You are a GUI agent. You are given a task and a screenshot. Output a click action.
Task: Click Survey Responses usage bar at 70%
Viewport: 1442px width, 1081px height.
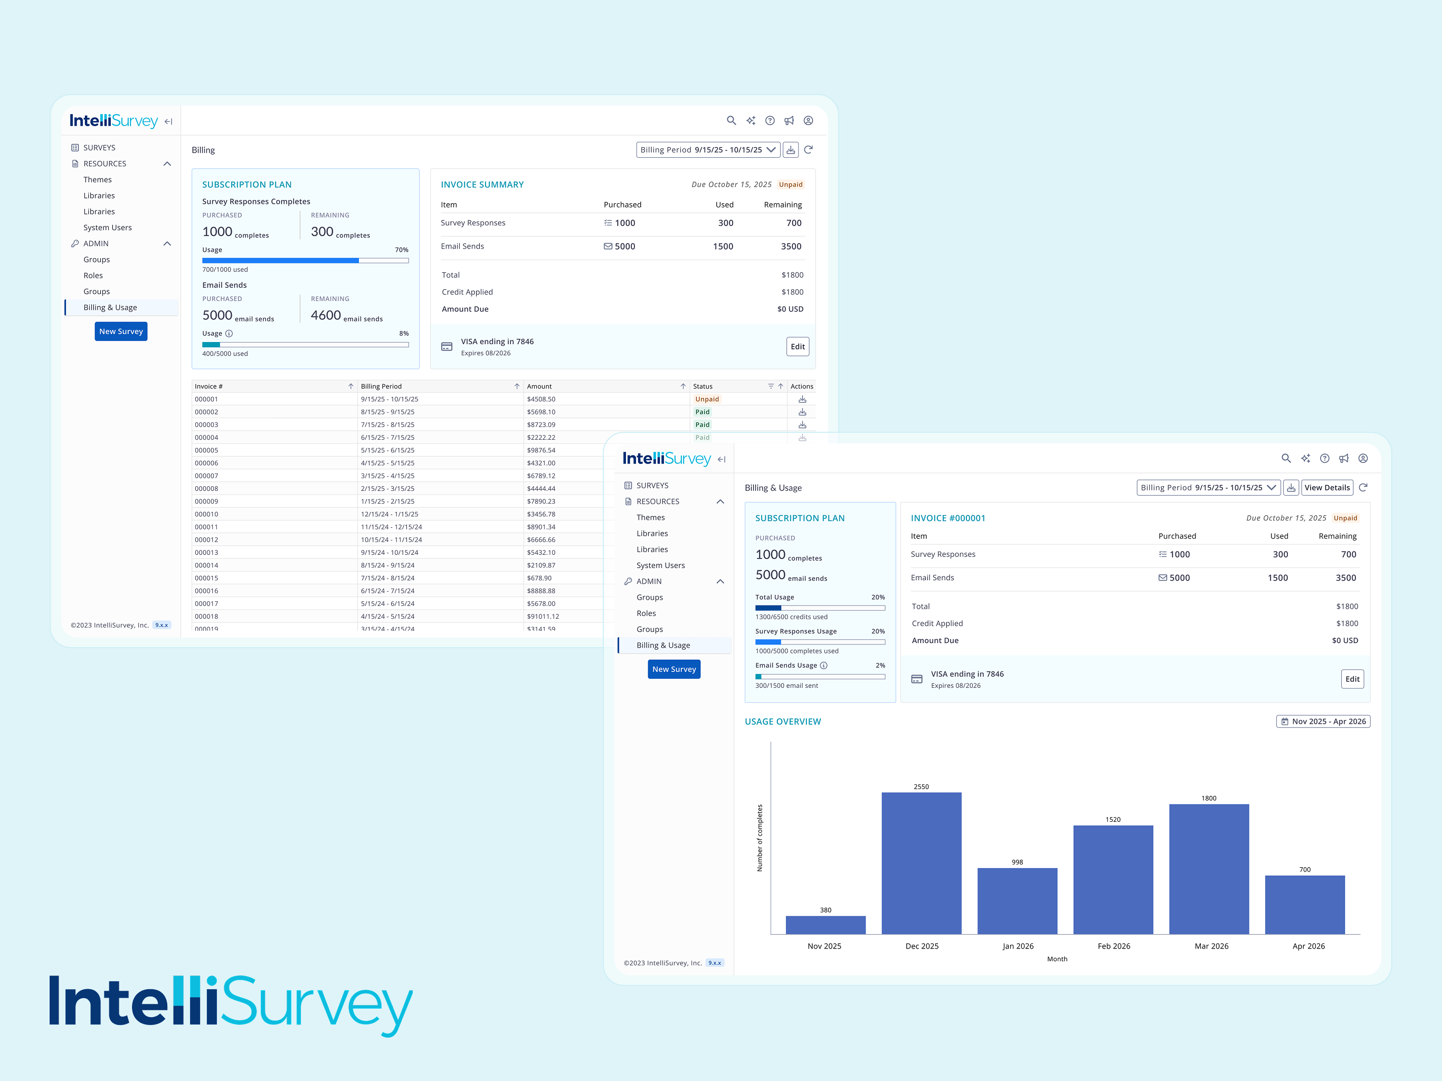click(x=306, y=261)
